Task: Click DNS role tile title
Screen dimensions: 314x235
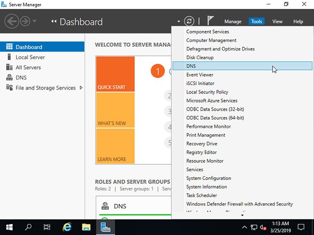Action: click(120, 206)
